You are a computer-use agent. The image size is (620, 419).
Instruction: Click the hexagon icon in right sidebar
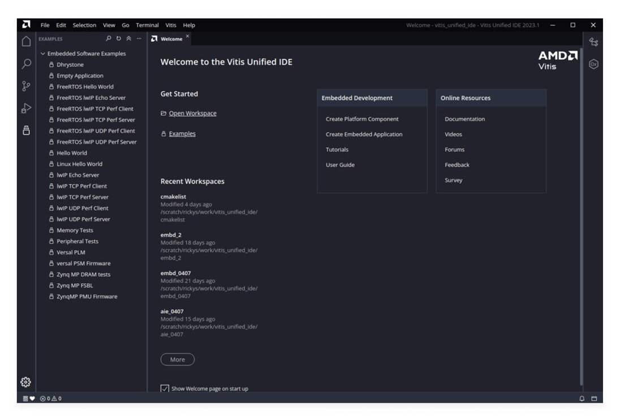pos(593,64)
